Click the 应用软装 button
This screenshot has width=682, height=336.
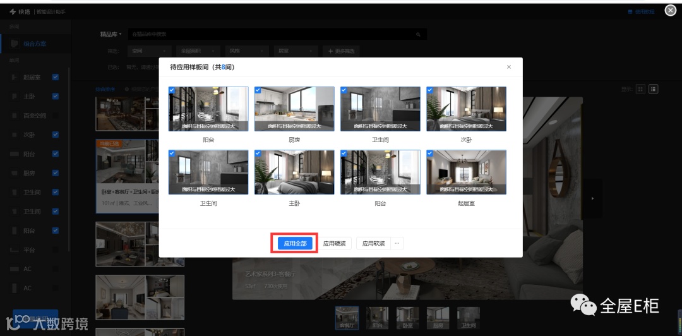point(373,243)
